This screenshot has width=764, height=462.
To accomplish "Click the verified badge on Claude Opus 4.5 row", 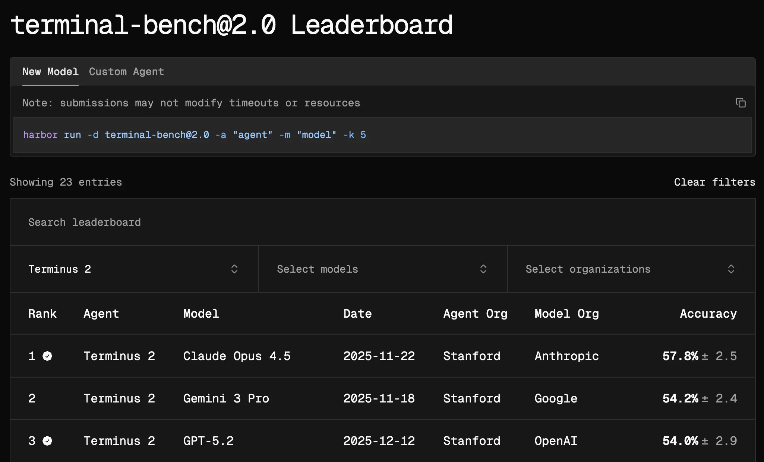I will pyautogui.click(x=48, y=356).
